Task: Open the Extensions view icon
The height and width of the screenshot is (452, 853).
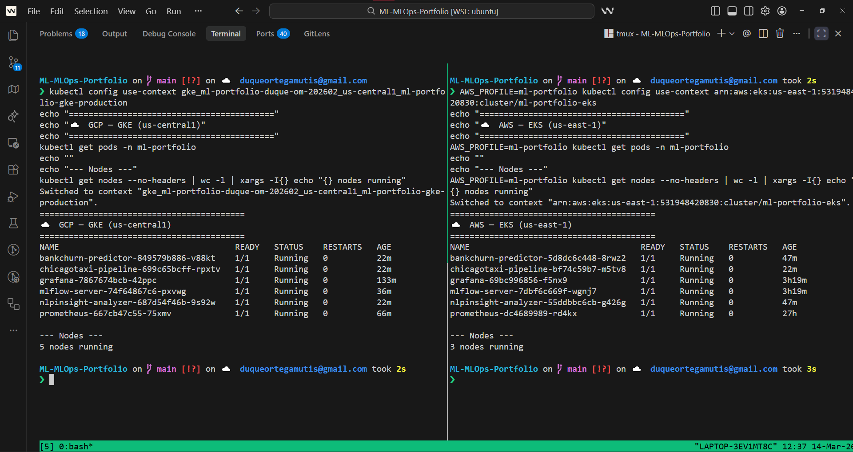Action: 13,169
